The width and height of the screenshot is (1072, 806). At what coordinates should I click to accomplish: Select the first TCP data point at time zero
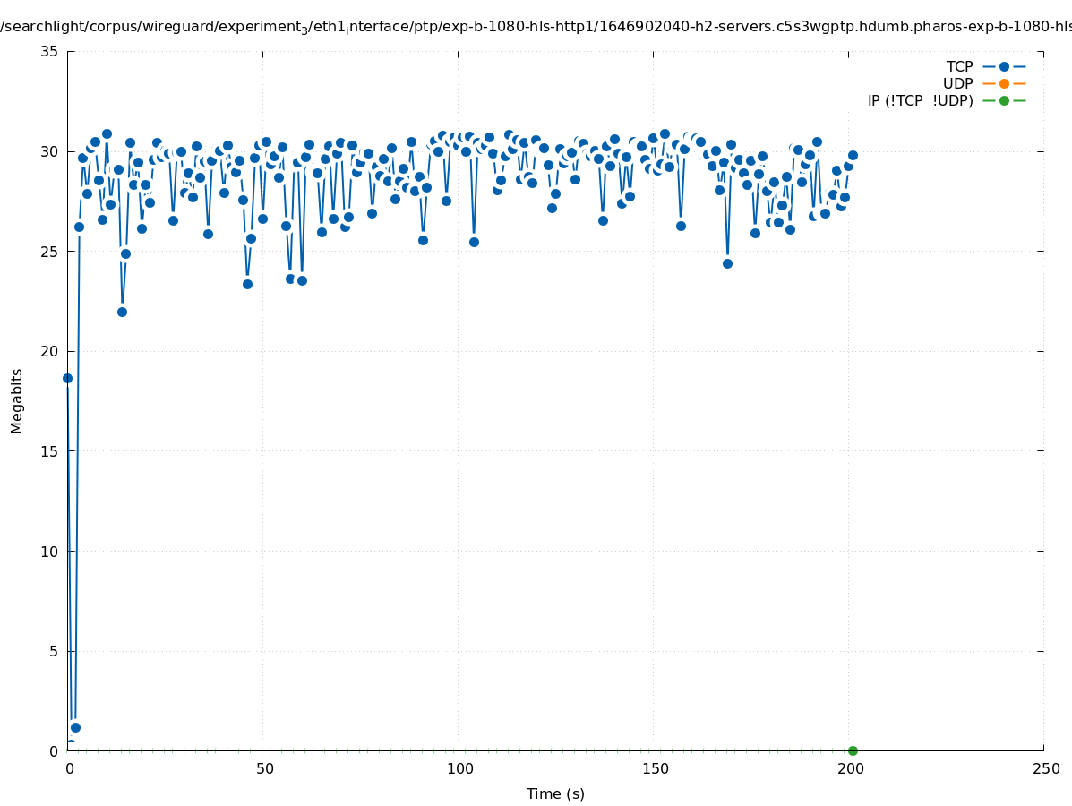click(67, 378)
